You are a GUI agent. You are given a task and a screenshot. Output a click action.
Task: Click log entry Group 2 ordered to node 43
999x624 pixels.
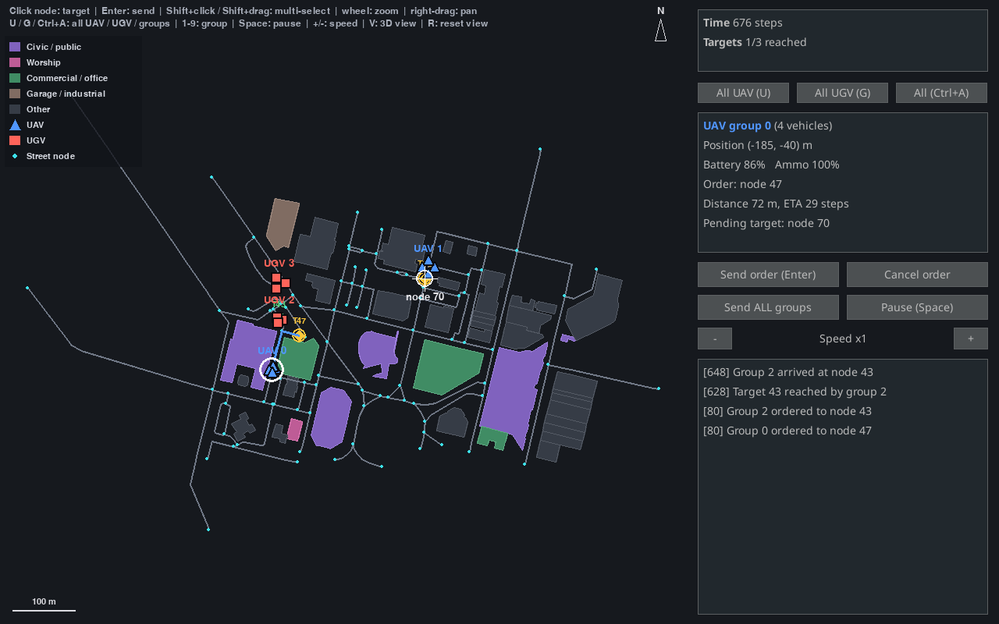[787, 411]
